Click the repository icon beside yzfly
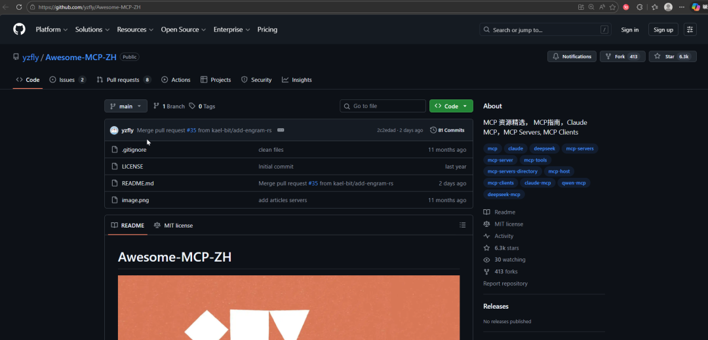 [16, 57]
